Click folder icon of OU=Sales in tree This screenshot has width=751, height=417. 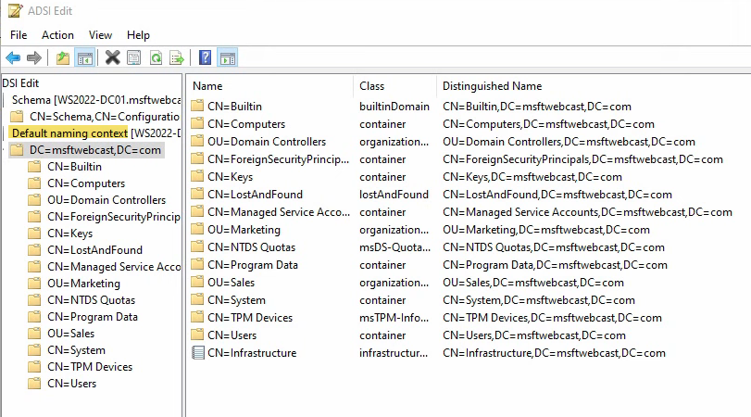(34, 333)
